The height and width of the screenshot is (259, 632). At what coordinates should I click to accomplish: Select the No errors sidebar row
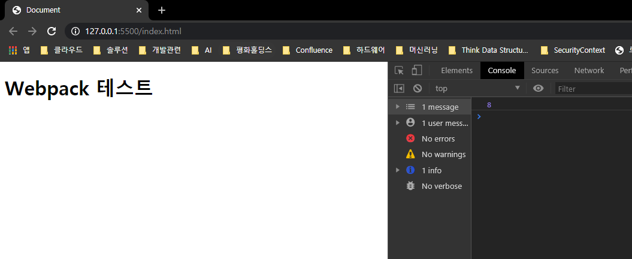point(430,138)
